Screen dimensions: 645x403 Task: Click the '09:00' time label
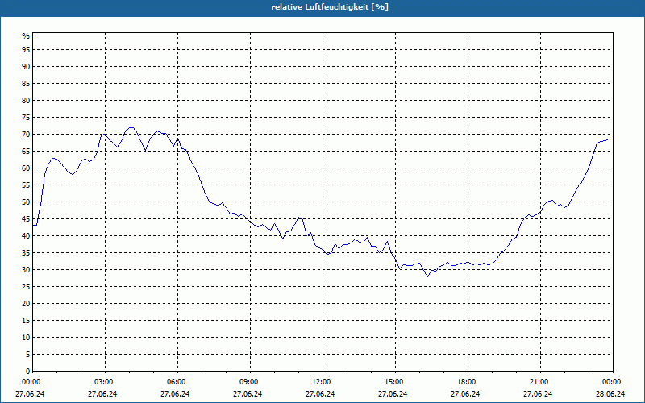(249, 382)
